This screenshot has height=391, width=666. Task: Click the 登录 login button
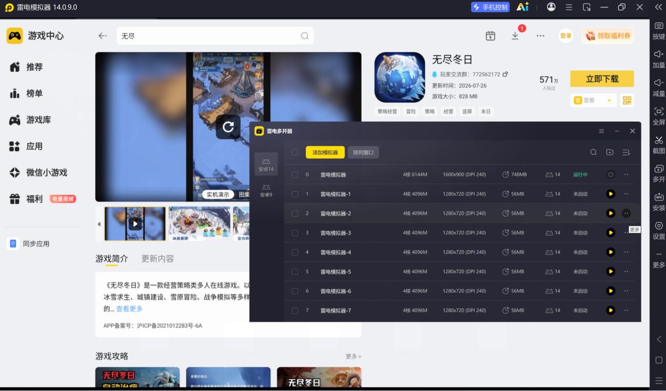point(566,36)
